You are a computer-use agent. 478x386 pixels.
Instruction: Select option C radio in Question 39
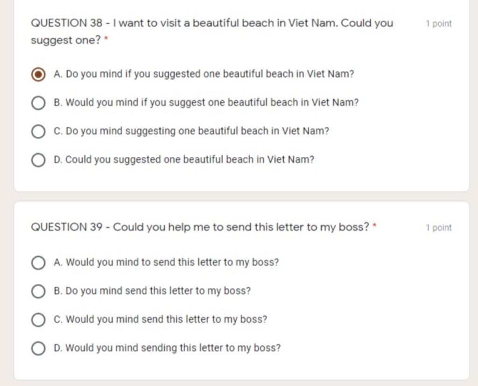38,320
